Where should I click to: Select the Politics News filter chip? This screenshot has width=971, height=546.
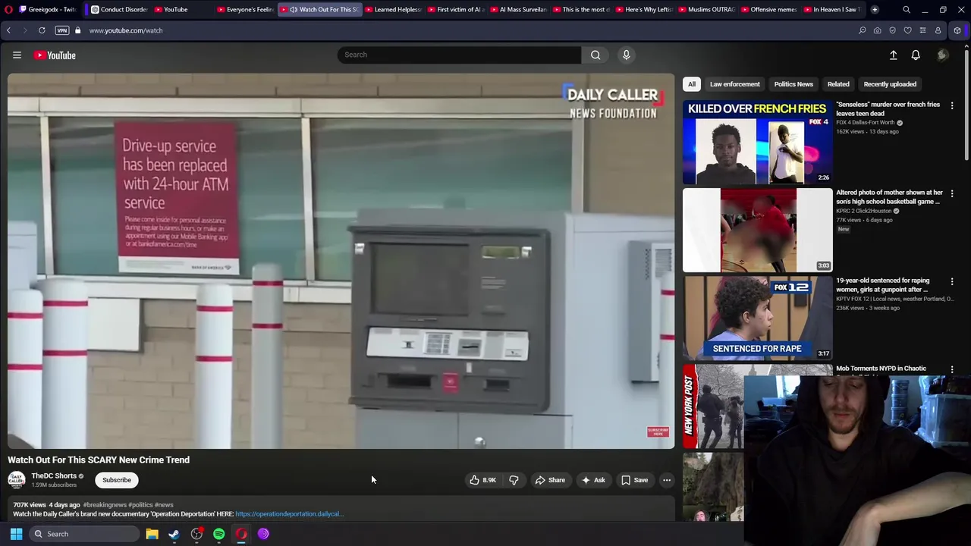pyautogui.click(x=793, y=84)
